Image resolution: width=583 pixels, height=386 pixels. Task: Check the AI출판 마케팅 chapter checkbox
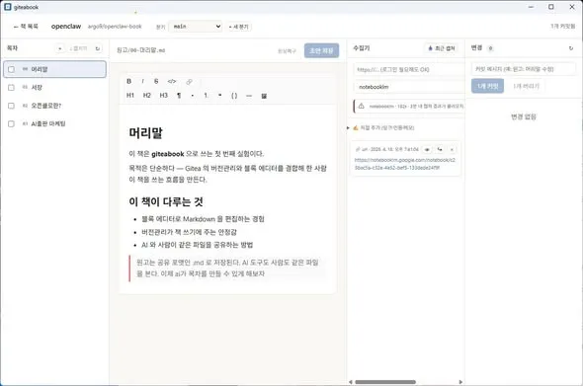(11, 124)
